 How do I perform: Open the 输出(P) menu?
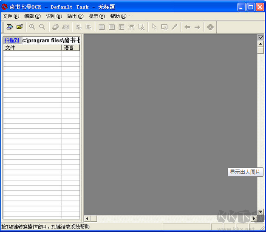point(75,16)
